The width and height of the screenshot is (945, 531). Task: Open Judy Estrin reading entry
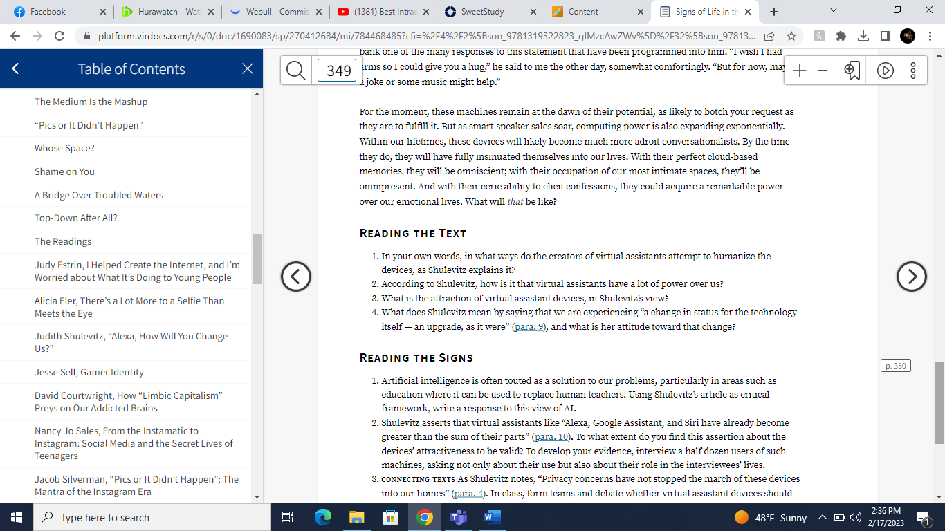pos(137,271)
